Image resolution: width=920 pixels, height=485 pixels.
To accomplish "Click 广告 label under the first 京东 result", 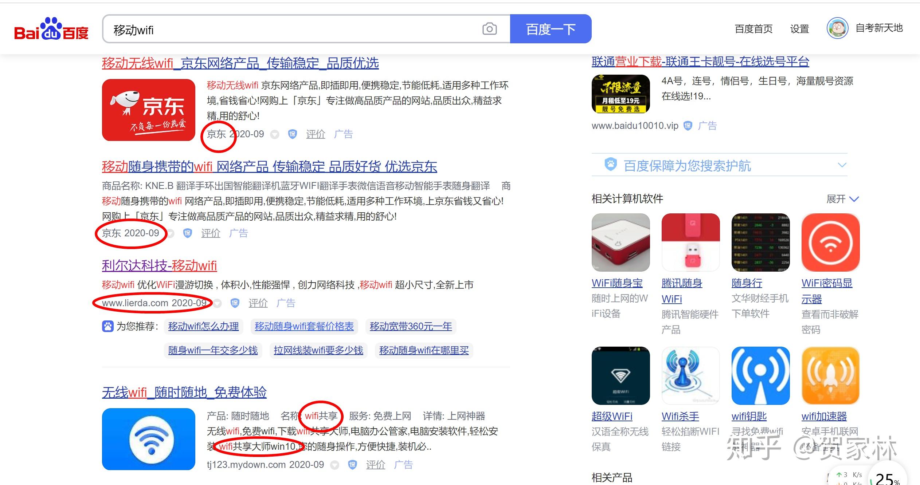I will (x=343, y=134).
